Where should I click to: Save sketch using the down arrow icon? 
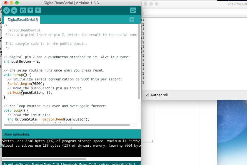[x=38, y=11]
